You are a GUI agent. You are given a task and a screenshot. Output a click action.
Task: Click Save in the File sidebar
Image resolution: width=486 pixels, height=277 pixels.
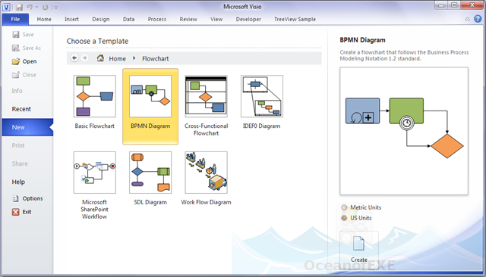[x=23, y=35]
